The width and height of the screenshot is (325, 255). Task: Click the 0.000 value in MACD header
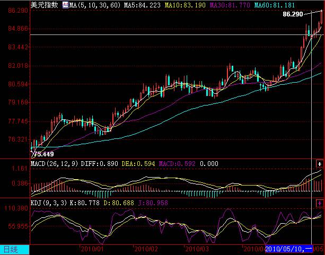[209, 164]
